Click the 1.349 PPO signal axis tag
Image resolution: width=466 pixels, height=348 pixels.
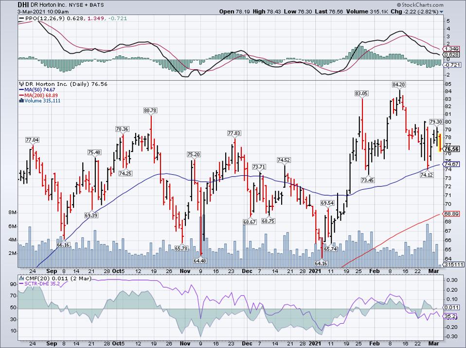pyautogui.click(x=451, y=49)
